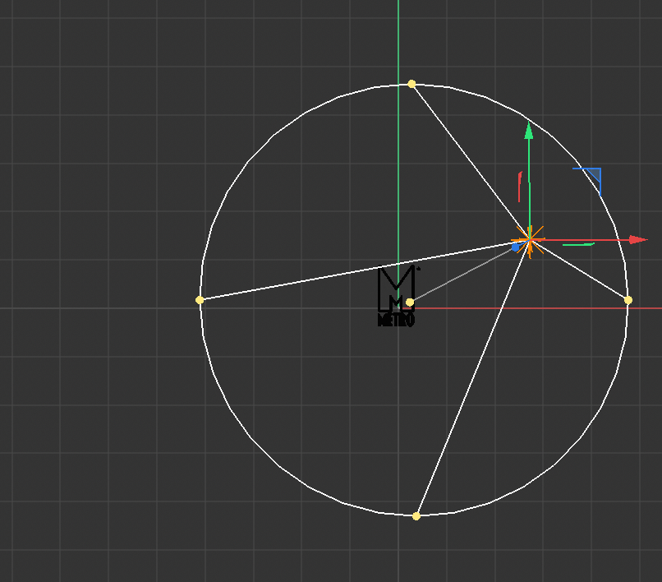Image resolution: width=662 pixels, height=582 pixels.
Task: Select the yellow vertex on the circle right
Action: [627, 302]
